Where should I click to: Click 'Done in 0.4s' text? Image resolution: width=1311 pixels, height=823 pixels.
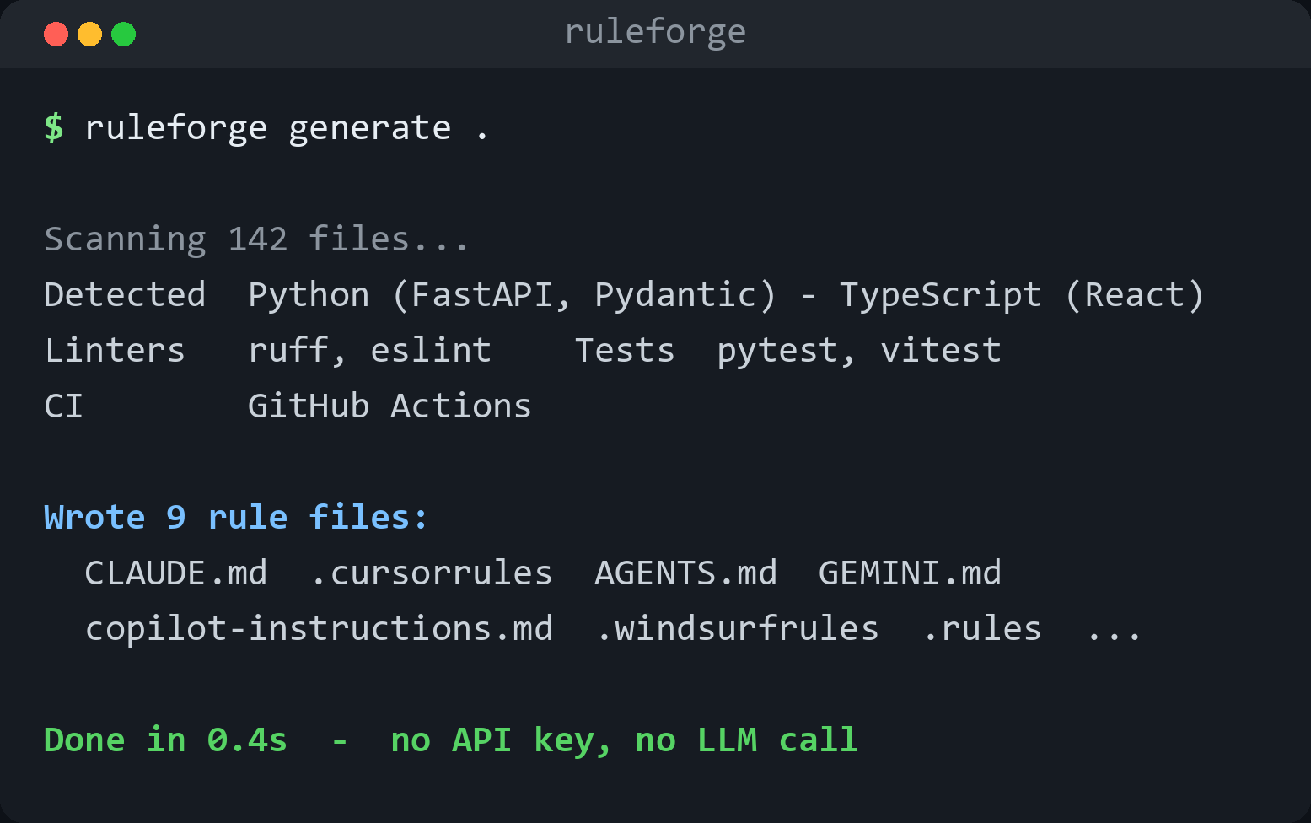pyautogui.click(x=165, y=740)
